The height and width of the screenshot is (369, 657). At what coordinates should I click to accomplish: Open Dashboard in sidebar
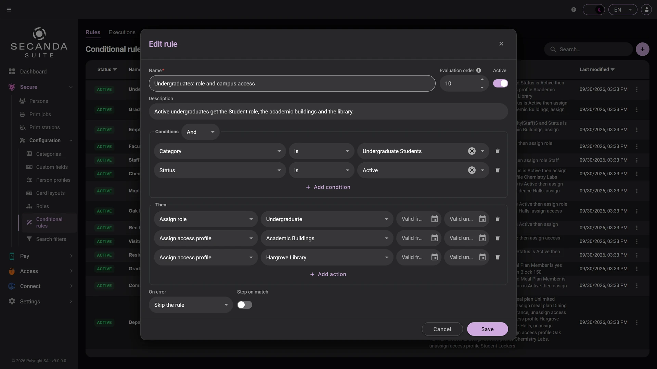tap(33, 71)
